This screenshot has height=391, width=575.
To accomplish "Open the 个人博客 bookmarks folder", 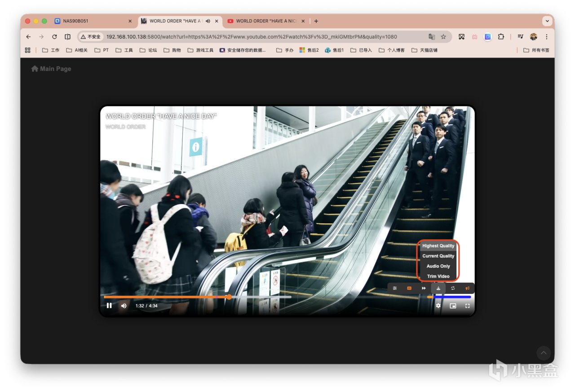I will coord(392,50).
